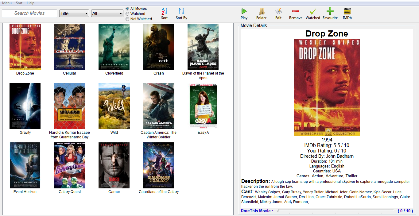Open the IMDb page icon
The width and height of the screenshot is (419, 216).
tap(347, 11)
